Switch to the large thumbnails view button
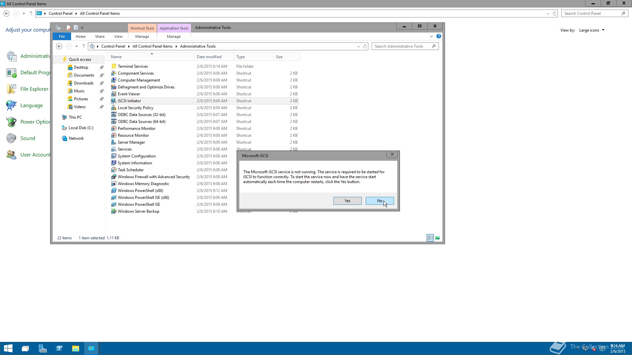Screen dimensions: 632x355 pyautogui.click(x=437, y=238)
